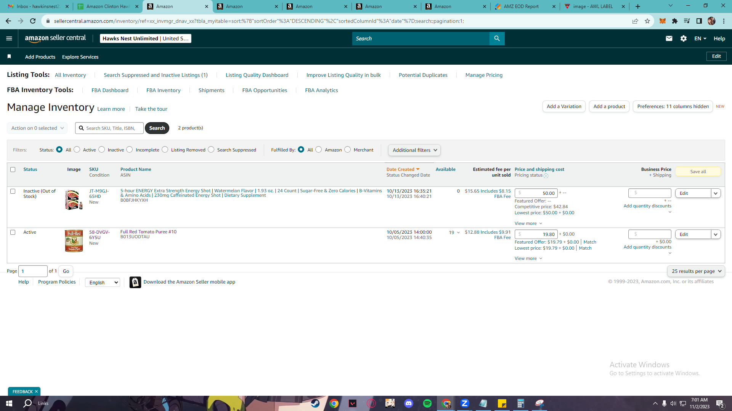Click the Amazon mobile app icon
This screenshot has height=411, width=732.
[135, 282]
